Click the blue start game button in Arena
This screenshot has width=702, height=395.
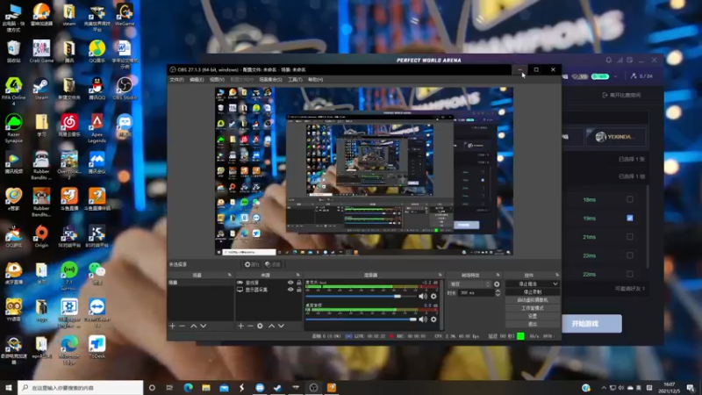click(591, 323)
